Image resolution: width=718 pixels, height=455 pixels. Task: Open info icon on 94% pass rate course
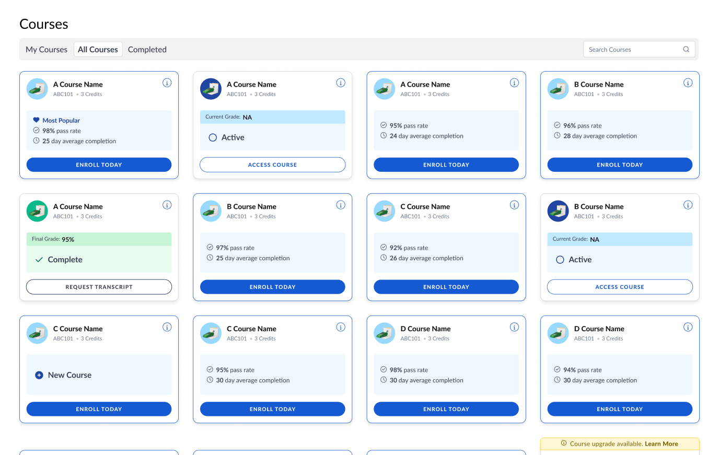tap(688, 327)
